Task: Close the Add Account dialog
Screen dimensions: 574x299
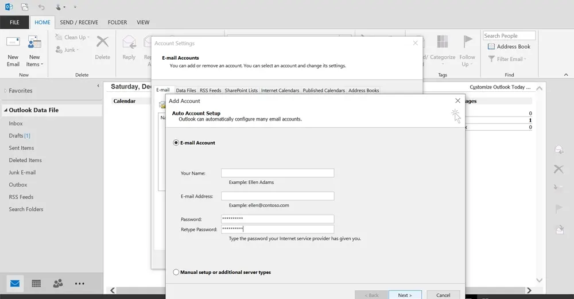Action: click(x=457, y=100)
